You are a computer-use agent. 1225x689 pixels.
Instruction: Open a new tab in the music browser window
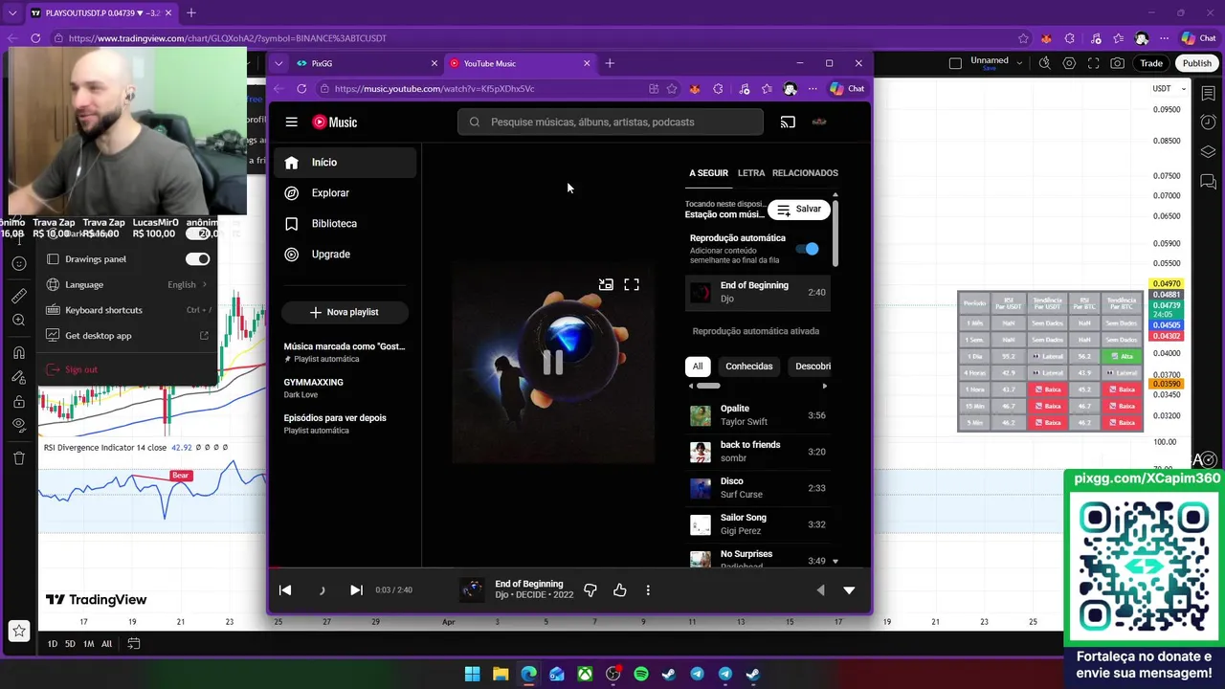(x=610, y=63)
